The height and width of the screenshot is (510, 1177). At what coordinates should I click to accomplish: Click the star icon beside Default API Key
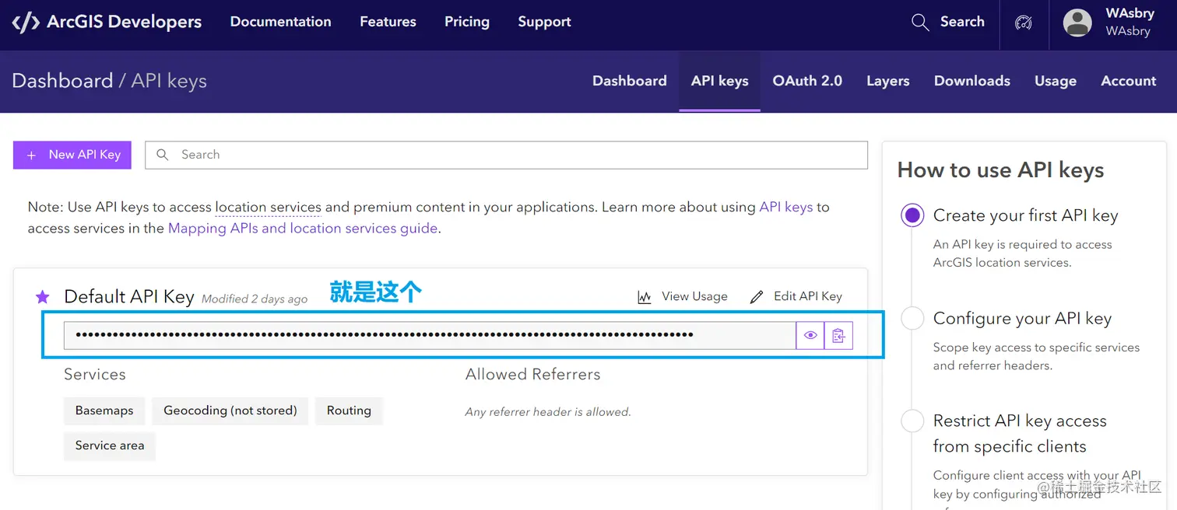tap(43, 296)
